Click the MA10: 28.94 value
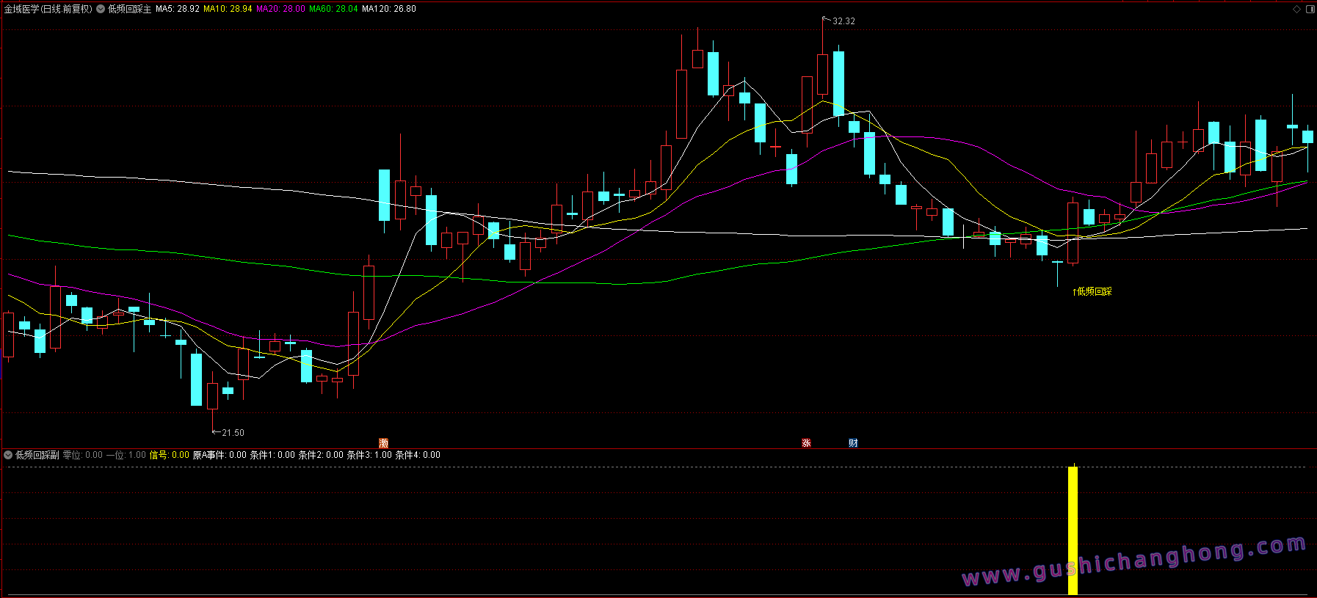This screenshot has width=1317, height=598. 228,9
